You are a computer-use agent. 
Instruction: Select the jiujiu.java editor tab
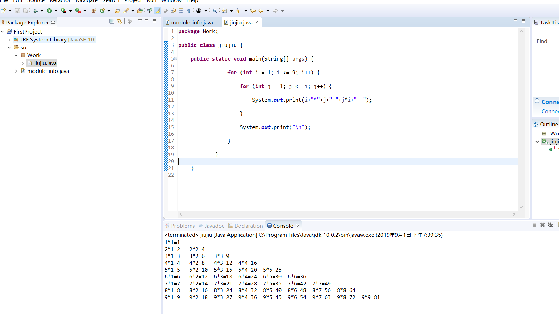click(x=241, y=22)
